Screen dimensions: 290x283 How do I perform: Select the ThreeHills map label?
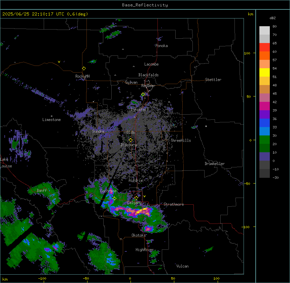[x=181, y=140]
